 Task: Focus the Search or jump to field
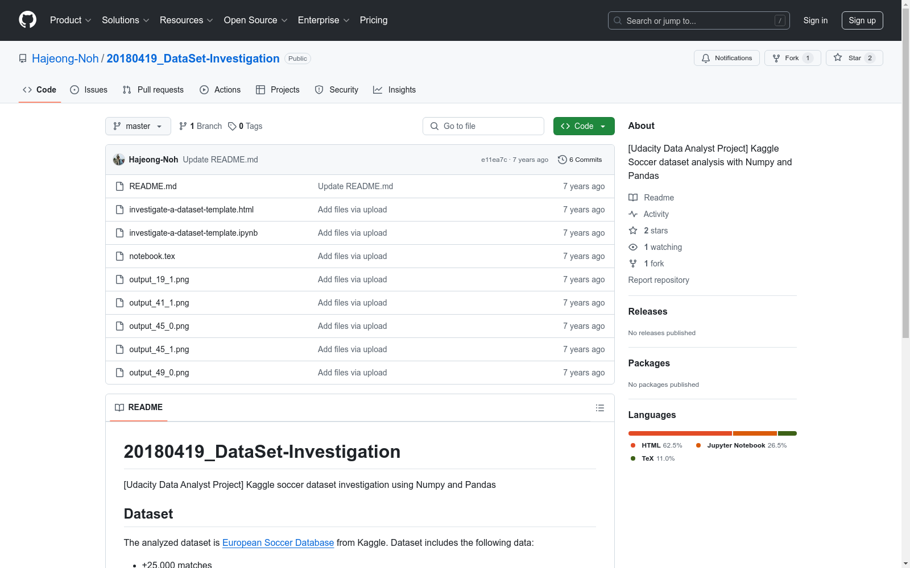[x=698, y=20]
